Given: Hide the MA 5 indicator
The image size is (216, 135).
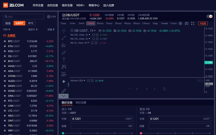Looking at the screenshot, I should (92, 43).
